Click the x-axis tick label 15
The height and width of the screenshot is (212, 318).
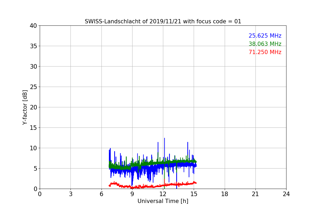tap(194, 194)
